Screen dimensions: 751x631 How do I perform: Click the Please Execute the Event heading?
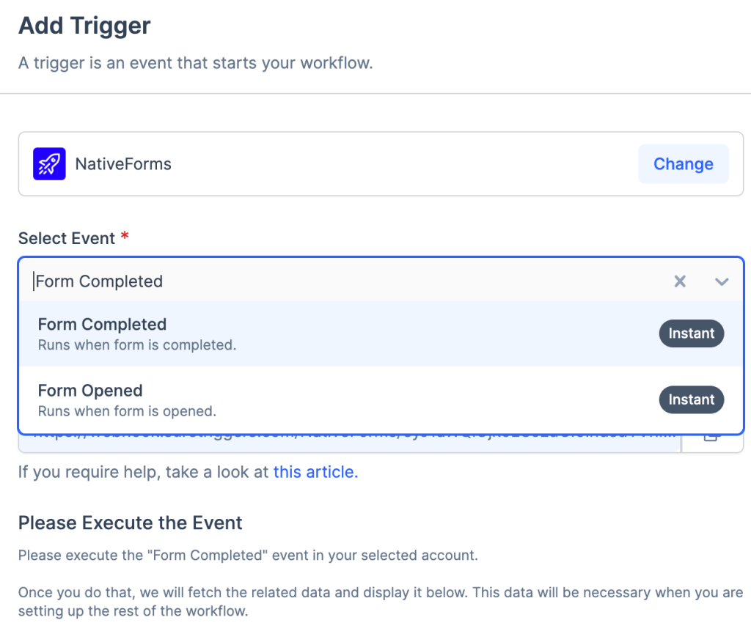(x=131, y=523)
